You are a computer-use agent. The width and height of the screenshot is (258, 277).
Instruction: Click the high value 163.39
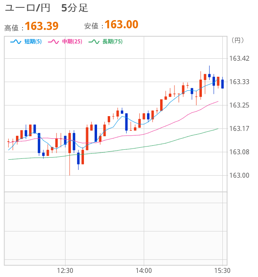coord(42,26)
